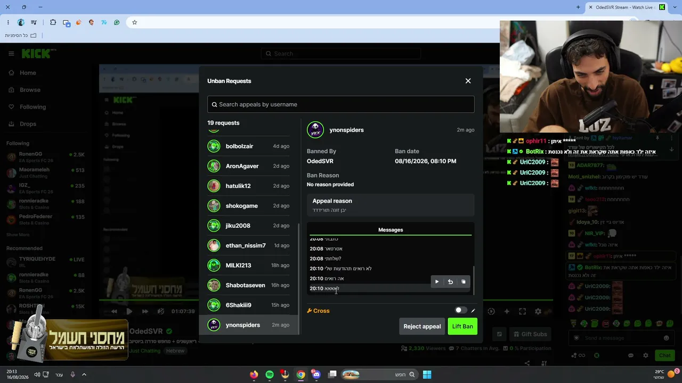Viewport: 682px width, 383px height.
Task: Click the Grammarly extension icon
Action: (117, 22)
